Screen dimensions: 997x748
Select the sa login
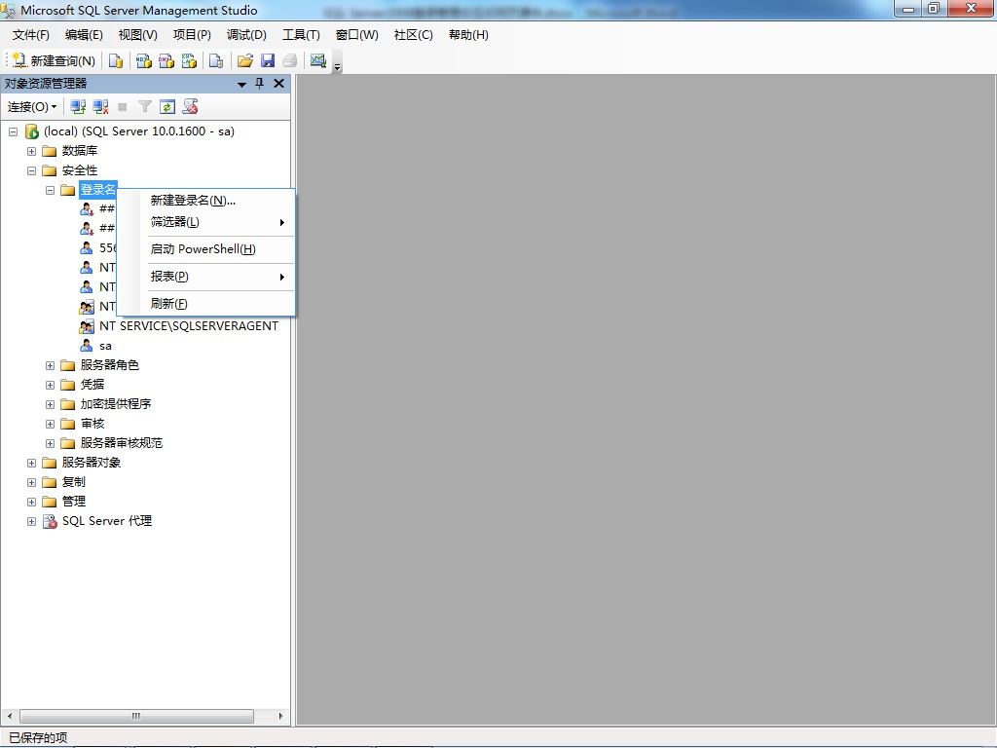point(105,346)
